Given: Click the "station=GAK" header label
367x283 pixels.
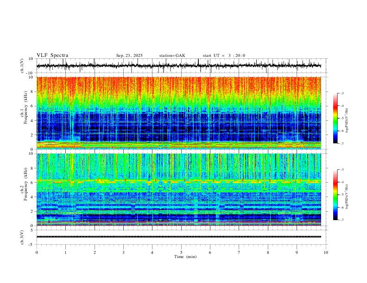Looking at the screenshot, I should click(172, 55).
